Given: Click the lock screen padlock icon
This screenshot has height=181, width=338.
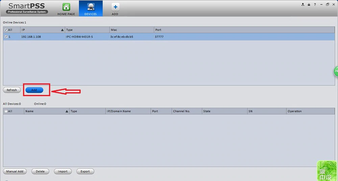Looking at the screenshot, I should pos(309,4).
